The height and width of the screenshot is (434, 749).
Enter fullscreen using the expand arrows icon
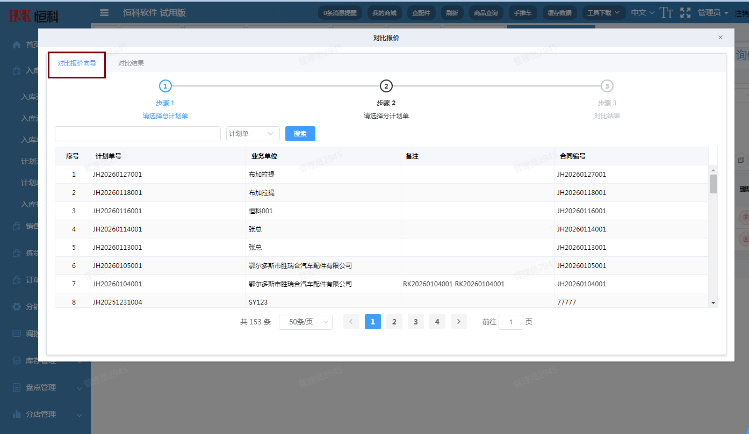(686, 12)
